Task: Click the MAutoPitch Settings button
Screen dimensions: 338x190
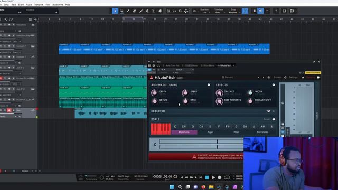Action: (293, 78)
